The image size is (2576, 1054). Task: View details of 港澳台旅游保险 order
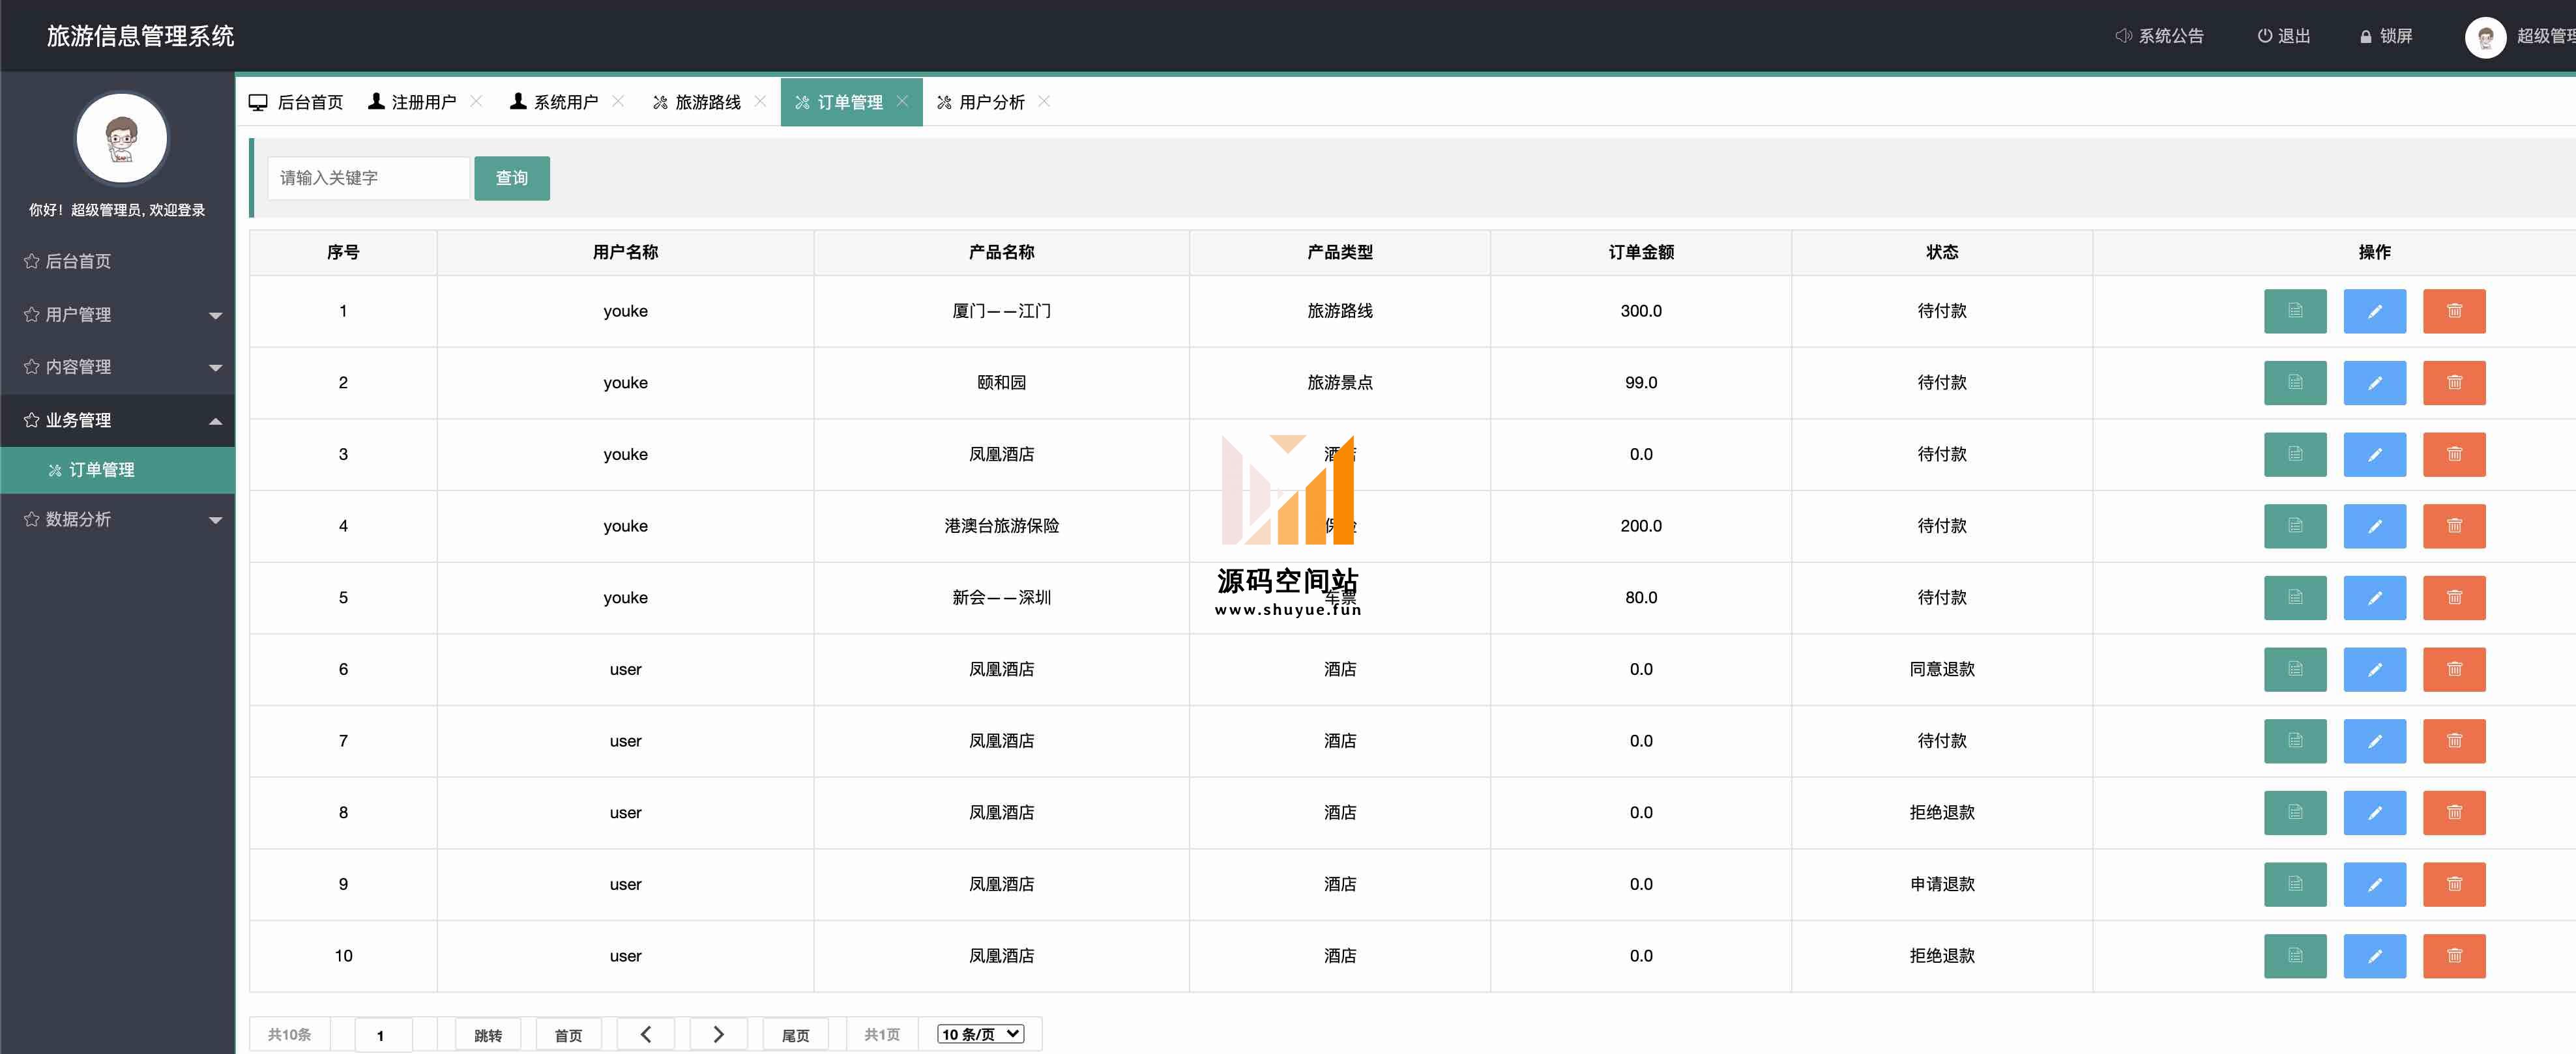click(2294, 526)
